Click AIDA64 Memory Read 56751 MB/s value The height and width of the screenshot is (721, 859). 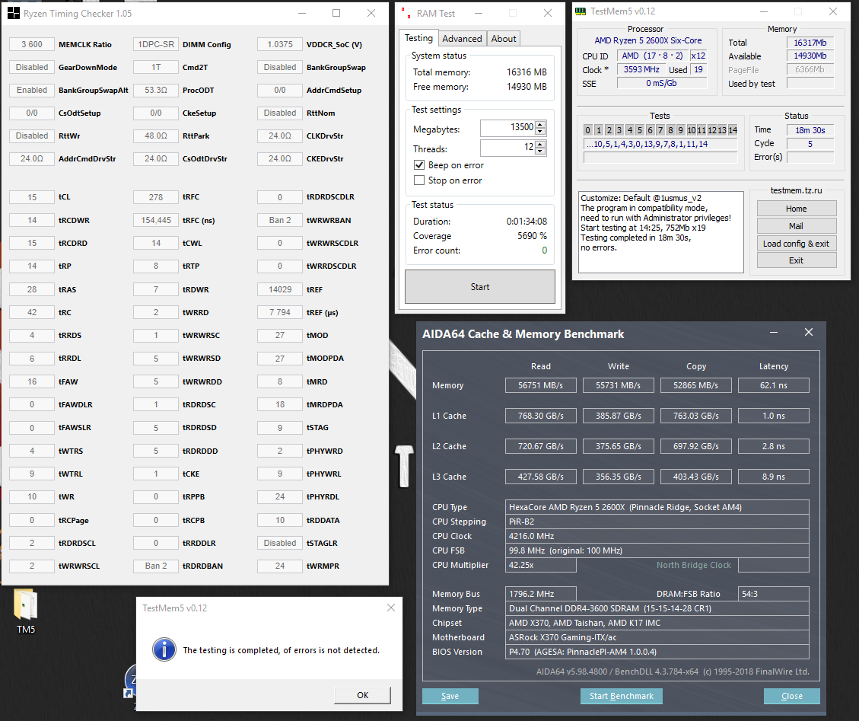pyautogui.click(x=541, y=385)
